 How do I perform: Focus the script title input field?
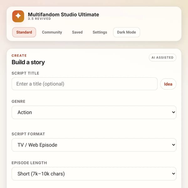(x=85, y=84)
